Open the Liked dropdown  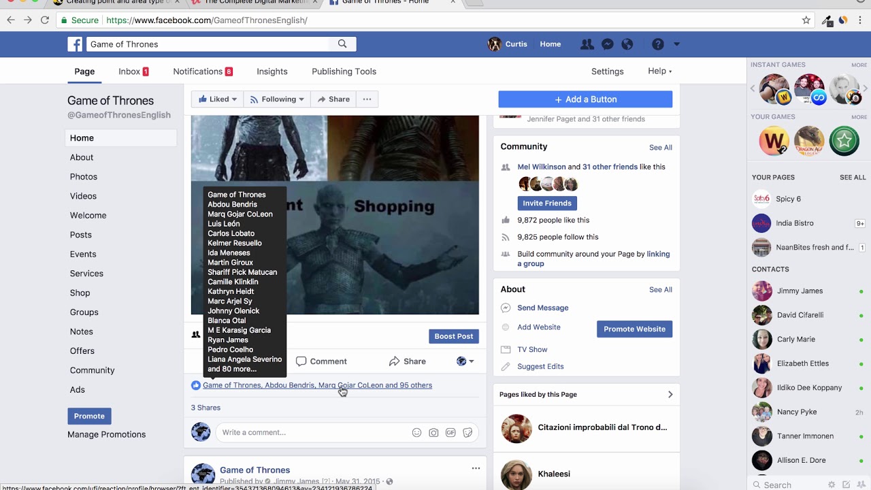point(217,99)
